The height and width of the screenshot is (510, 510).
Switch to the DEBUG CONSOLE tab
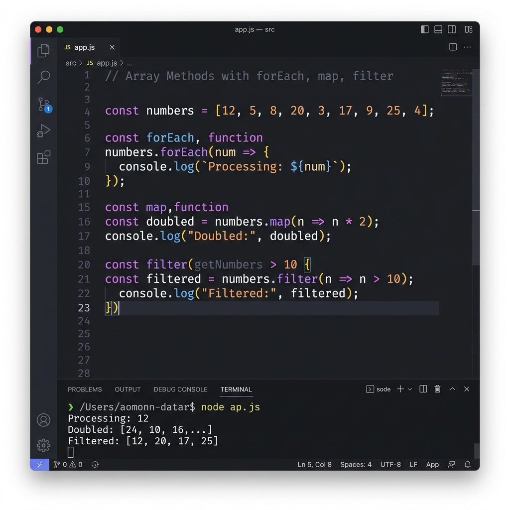(180, 389)
